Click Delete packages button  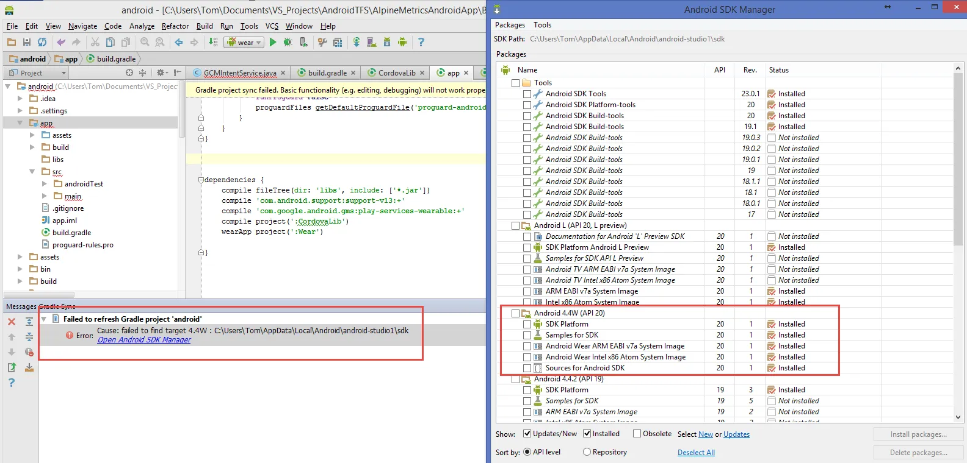[918, 453]
